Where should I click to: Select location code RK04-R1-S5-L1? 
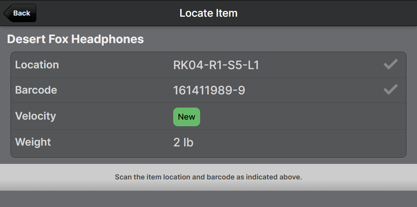tap(216, 65)
